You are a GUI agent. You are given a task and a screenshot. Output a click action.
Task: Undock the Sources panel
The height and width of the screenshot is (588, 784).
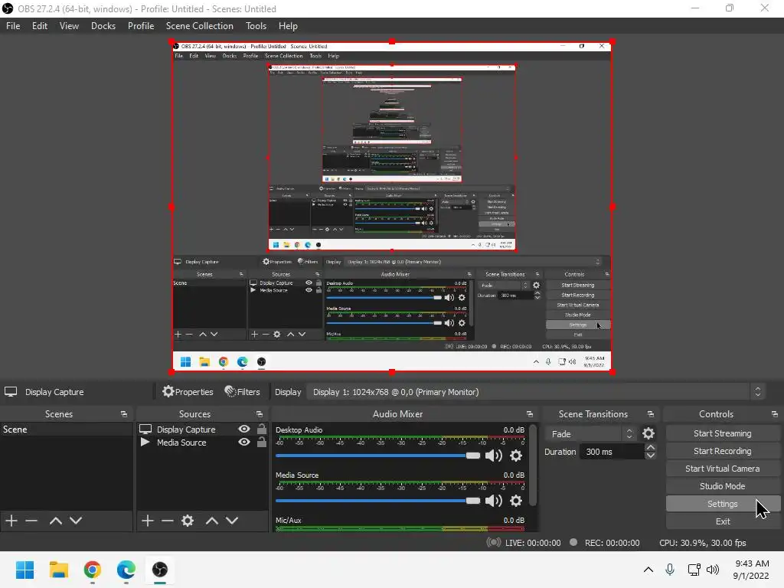[260, 414]
